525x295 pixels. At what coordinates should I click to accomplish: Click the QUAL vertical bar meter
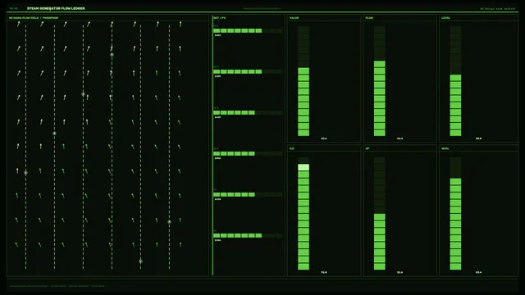(x=455, y=213)
